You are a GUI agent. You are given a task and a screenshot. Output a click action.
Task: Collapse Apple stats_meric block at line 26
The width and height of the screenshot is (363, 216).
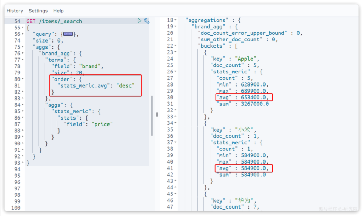(176, 72)
